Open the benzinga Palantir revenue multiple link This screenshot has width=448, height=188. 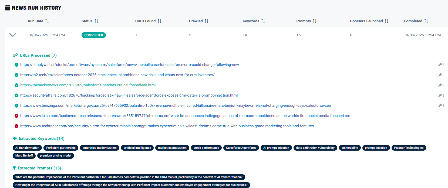(x=176, y=105)
